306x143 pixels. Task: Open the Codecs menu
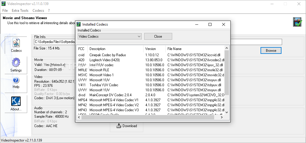(x=38, y=11)
